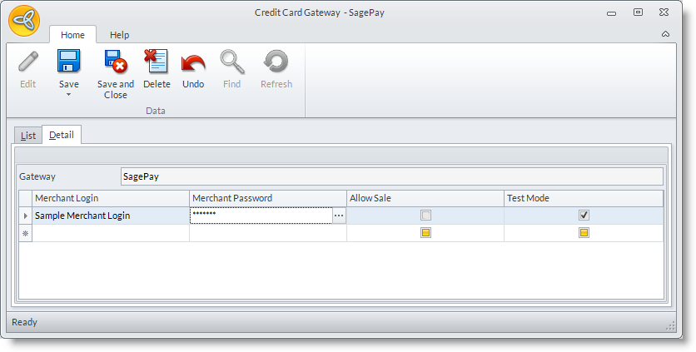Click the Refresh icon

coord(276,62)
